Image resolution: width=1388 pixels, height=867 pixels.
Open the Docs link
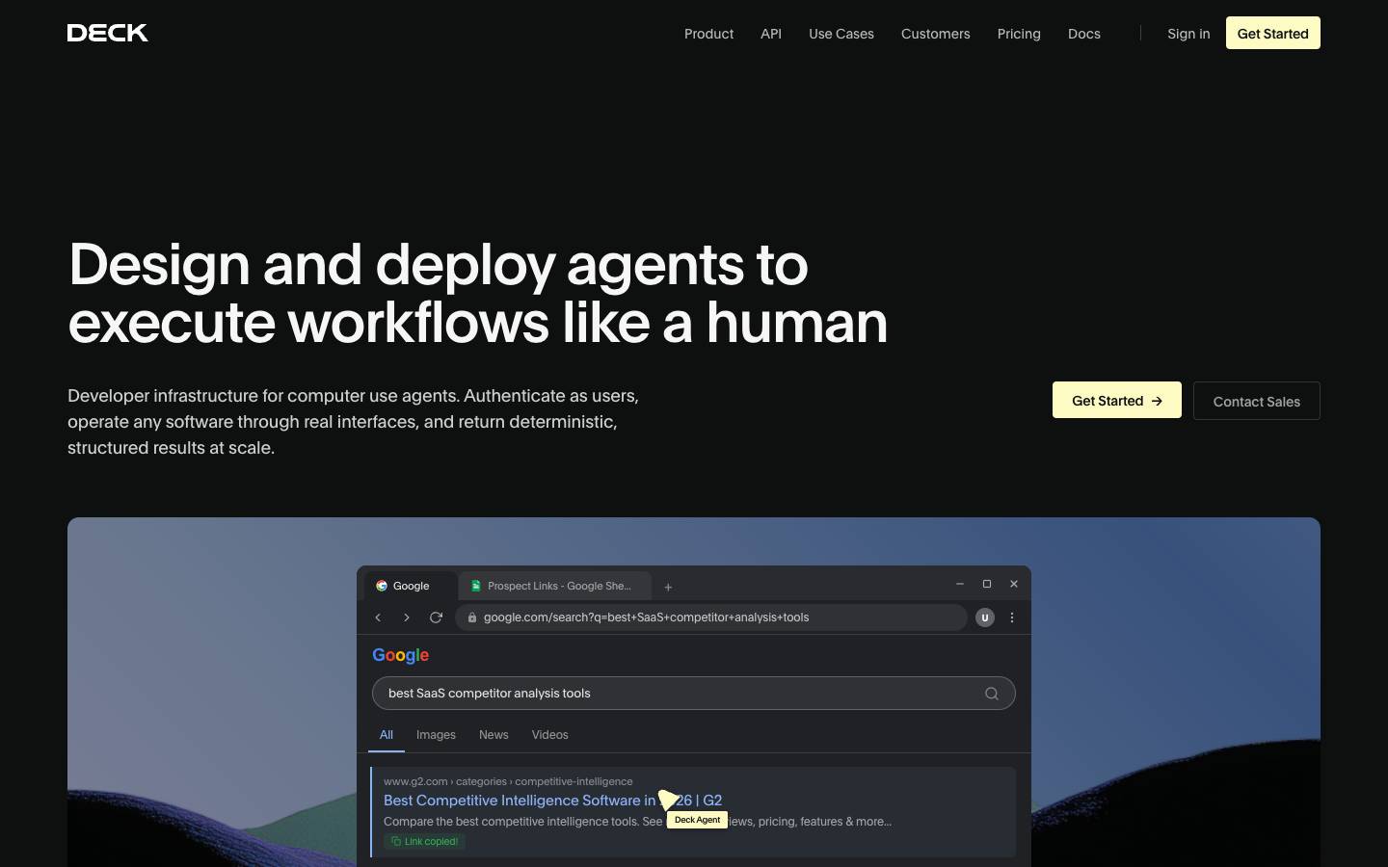[1084, 34]
